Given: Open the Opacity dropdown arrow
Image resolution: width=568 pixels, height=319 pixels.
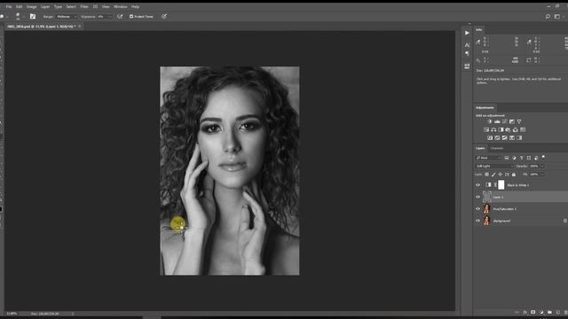Looking at the screenshot, I should click(x=542, y=167).
